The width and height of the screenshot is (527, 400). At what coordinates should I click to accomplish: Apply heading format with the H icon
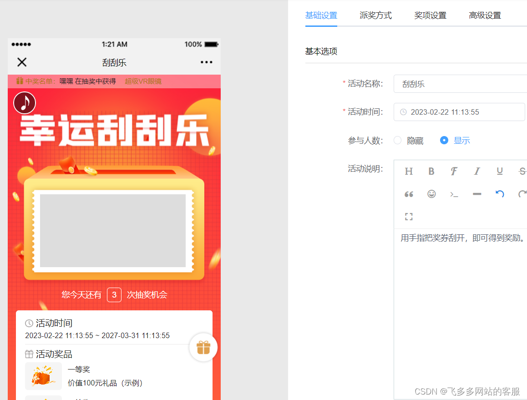[409, 172]
